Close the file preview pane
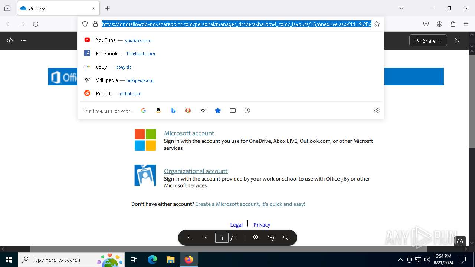 coord(457,40)
